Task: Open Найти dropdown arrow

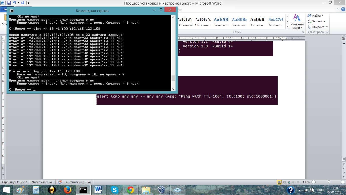Action: (x=322, y=16)
